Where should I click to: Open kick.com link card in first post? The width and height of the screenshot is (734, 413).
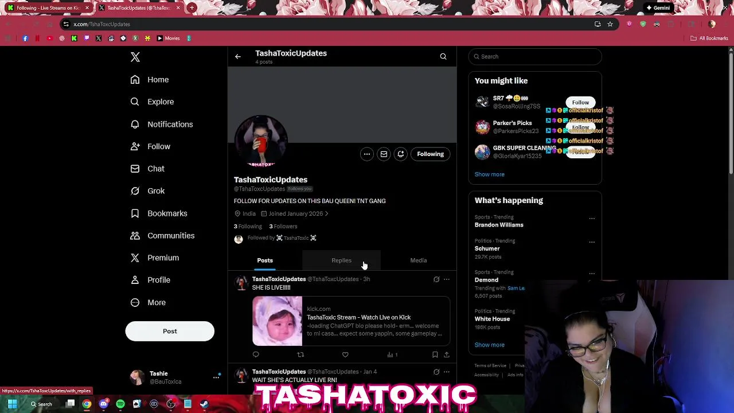tap(351, 321)
